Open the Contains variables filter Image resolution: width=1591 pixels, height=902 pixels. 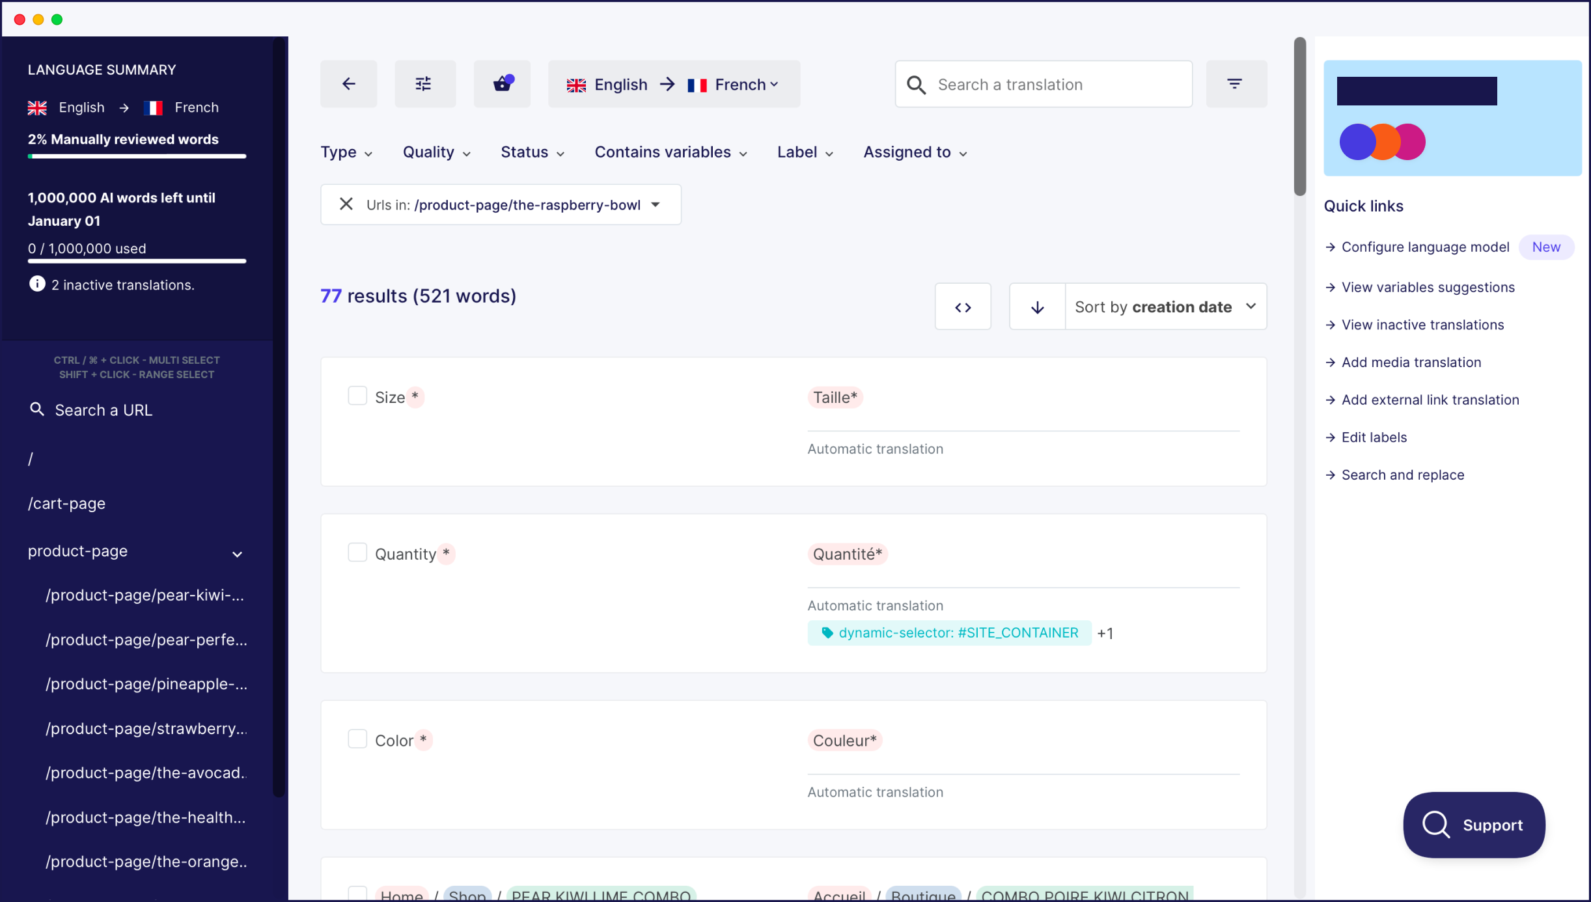(670, 152)
